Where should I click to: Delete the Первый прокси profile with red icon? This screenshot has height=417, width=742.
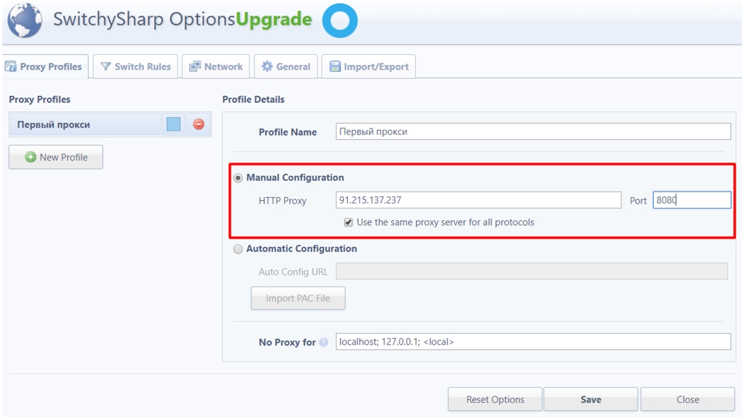pyautogui.click(x=199, y=124)
